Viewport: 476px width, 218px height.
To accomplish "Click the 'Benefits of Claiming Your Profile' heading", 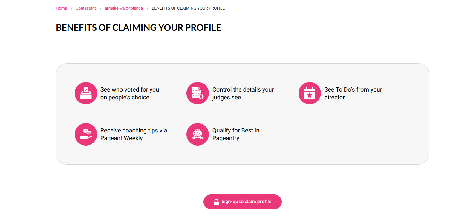I will coord(138,27).
